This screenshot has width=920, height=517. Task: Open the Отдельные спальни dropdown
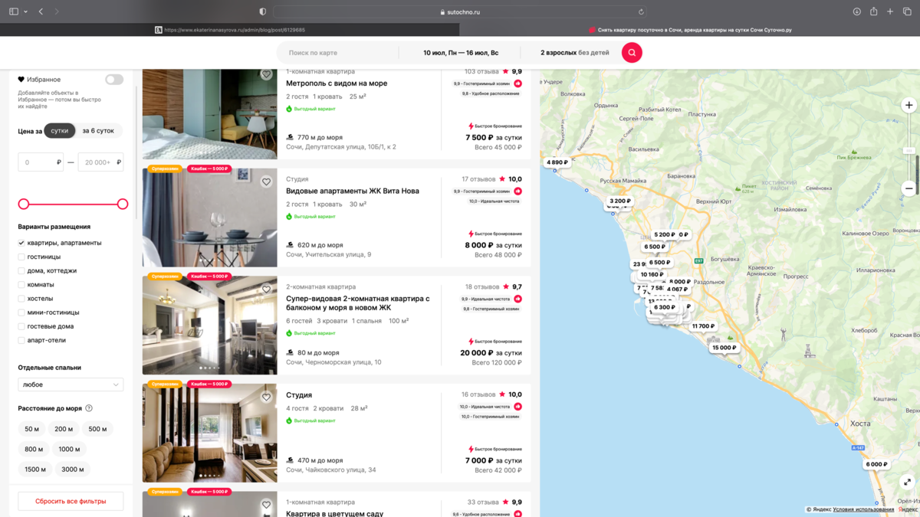pyautogui.click(x=71, y=384)
